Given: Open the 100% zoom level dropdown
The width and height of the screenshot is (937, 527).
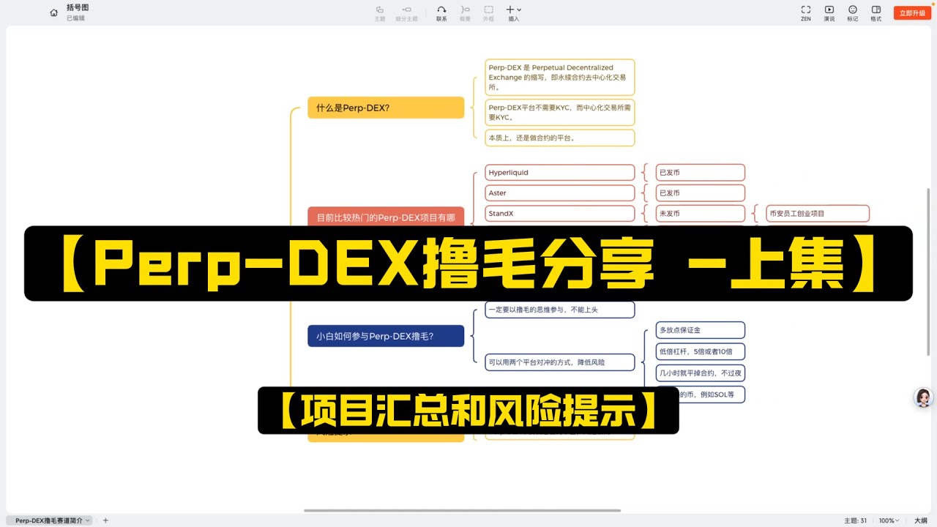Looking at the screenshot, I should click(x=889, y=520).
